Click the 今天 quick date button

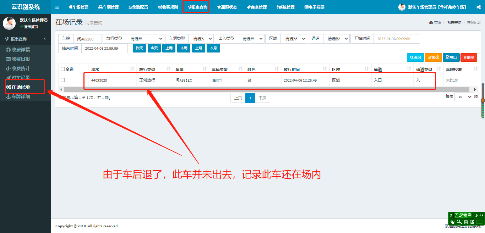pyautogui.click(x=154, y=48)
